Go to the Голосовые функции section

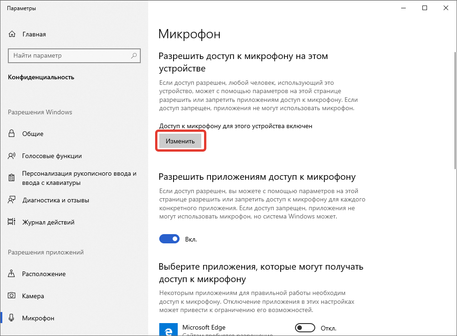coord(52,156)
